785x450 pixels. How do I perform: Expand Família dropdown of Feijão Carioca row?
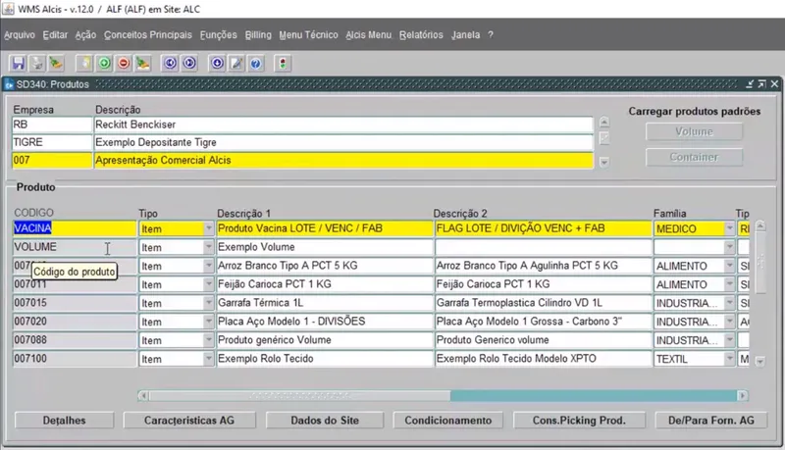click(729, 284)
